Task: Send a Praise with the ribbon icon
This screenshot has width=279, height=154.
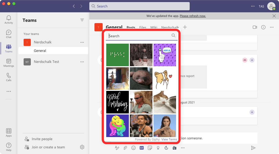Action: (158, 148)
